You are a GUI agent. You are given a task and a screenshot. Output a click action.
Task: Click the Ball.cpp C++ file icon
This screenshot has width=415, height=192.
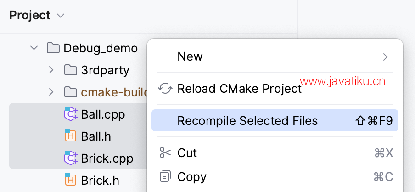(71, 114)
